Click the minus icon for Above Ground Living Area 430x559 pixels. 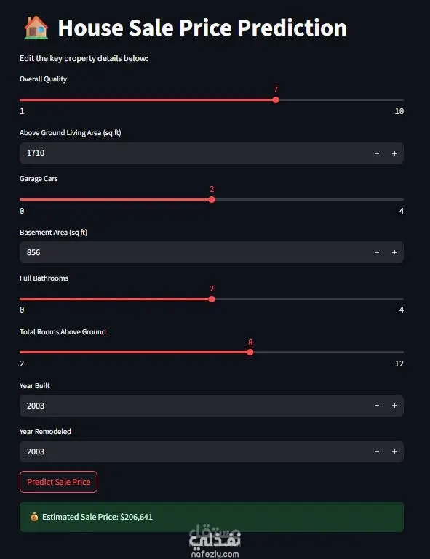click(x=377, y=153)
